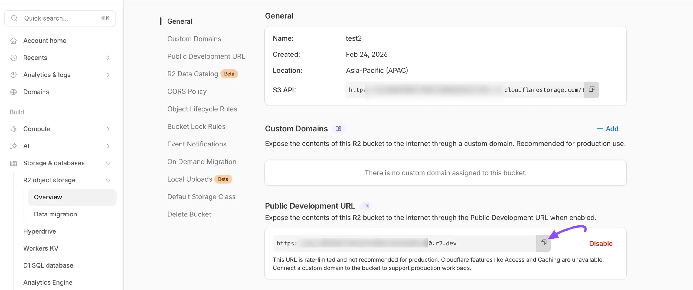Jump to CORS Policy settings section

[187, 92]
